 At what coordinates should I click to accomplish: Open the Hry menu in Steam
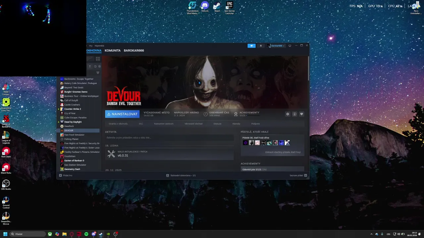tap(91, 46)
